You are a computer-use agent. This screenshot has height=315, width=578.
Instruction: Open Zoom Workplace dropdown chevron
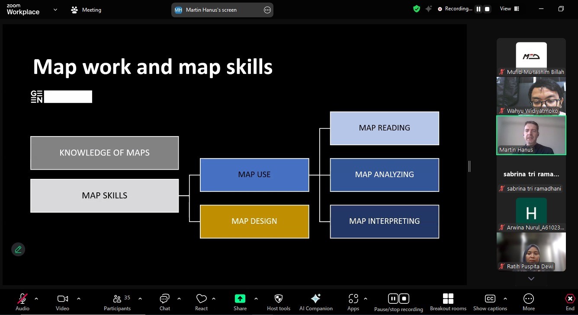(x=55, y=10)
